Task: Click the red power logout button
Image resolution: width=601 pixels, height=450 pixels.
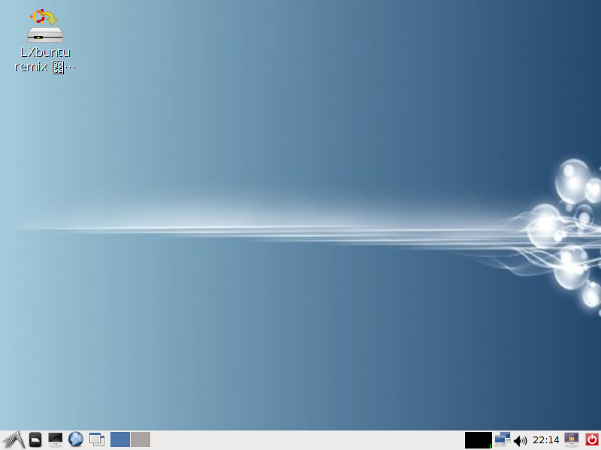Action: tap(592, 439)
